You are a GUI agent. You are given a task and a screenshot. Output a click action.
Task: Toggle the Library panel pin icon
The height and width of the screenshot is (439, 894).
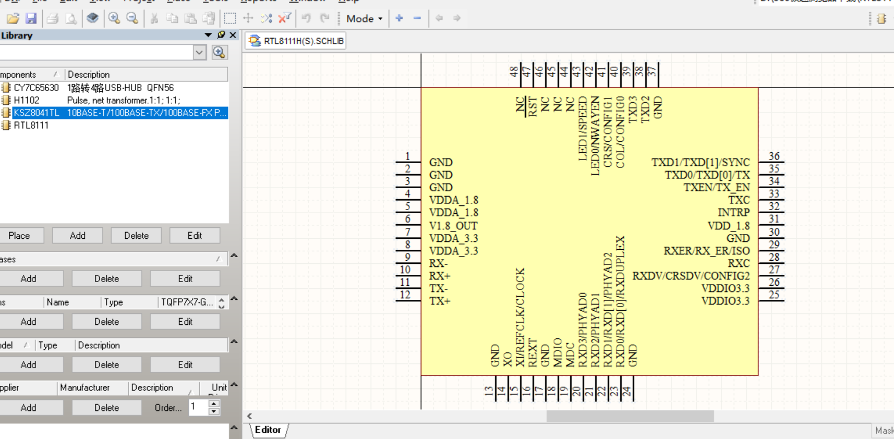(221, 35)
